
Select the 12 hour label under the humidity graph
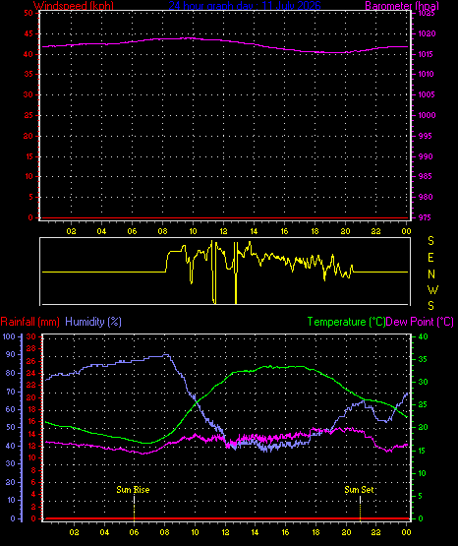225,532
